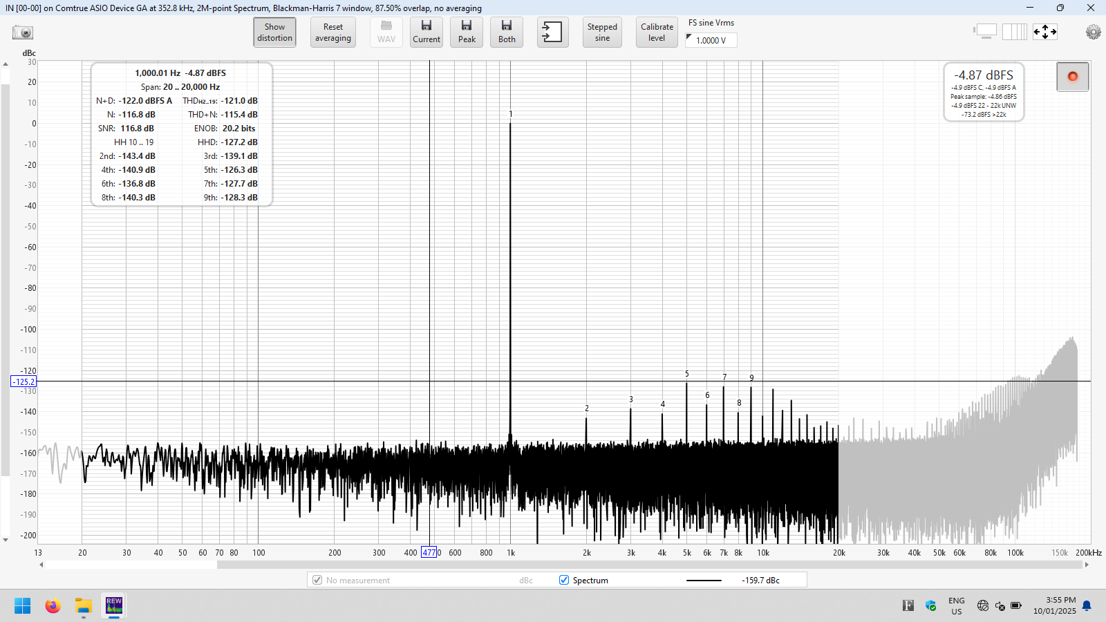Image resolution: width=1106 pixels, height=622 pixels.
Task: Select the multi-column graph layout icon
Action: (x=1015, y=32)
